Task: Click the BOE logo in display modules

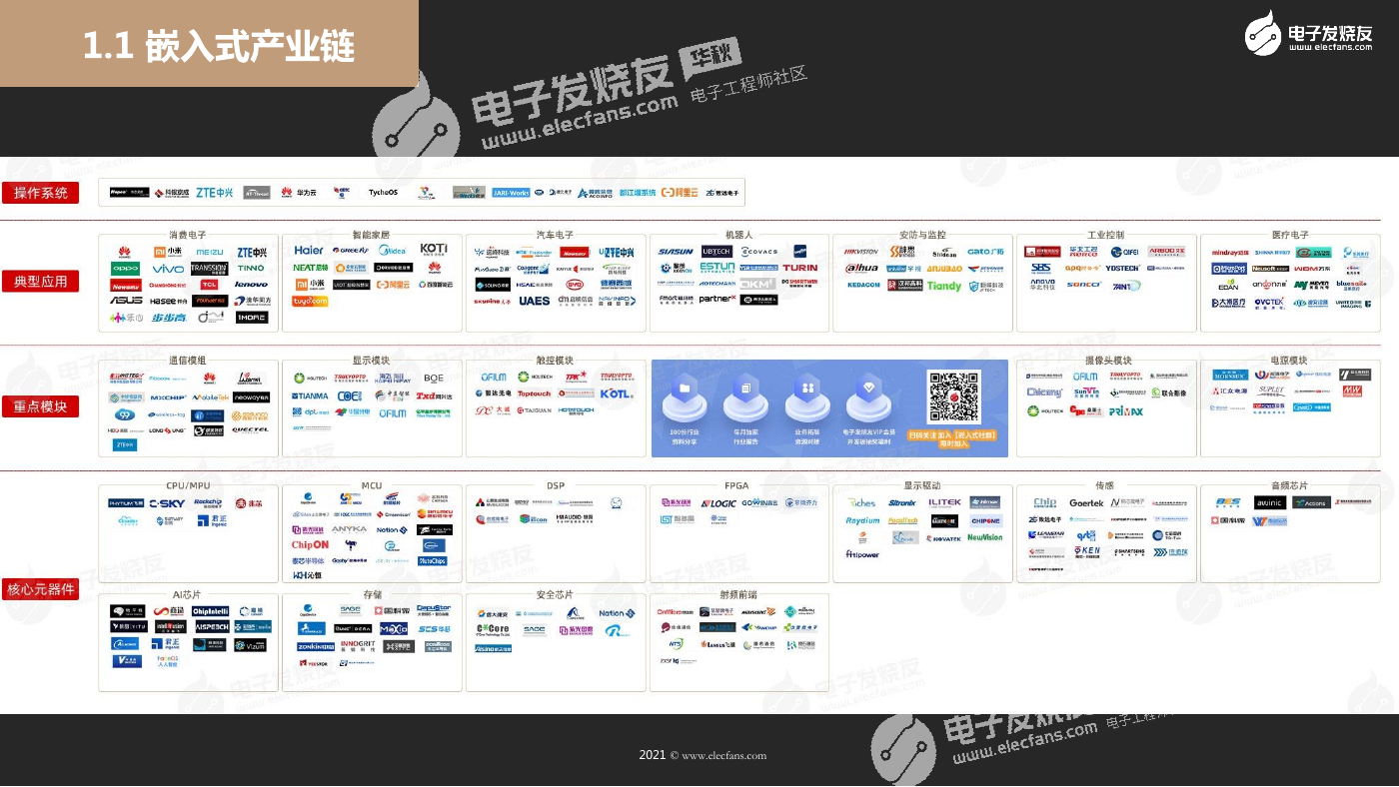Action: (x=434, y=378)
